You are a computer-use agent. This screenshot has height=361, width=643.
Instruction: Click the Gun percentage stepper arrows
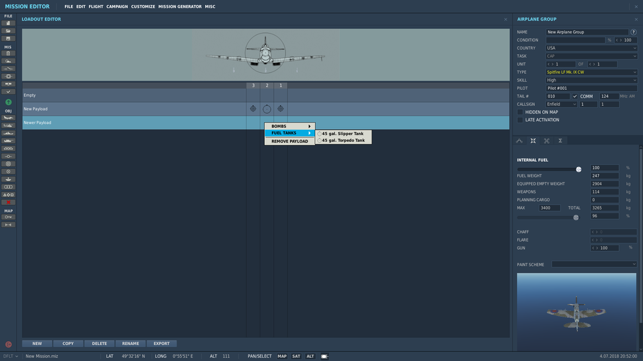coord(595,248)
